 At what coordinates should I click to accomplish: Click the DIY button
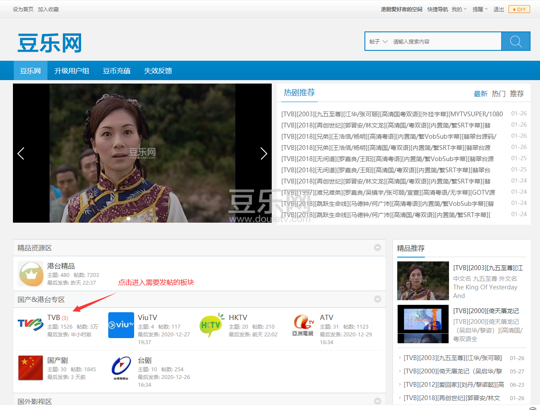pos(519,9)
